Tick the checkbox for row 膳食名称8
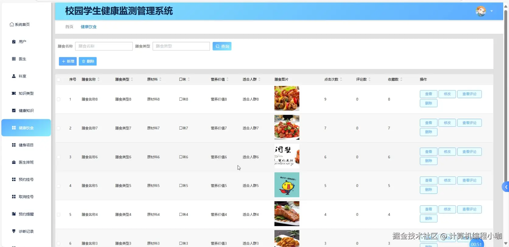The height and width of the screenshot is (247, 509). tap(58, 99)
